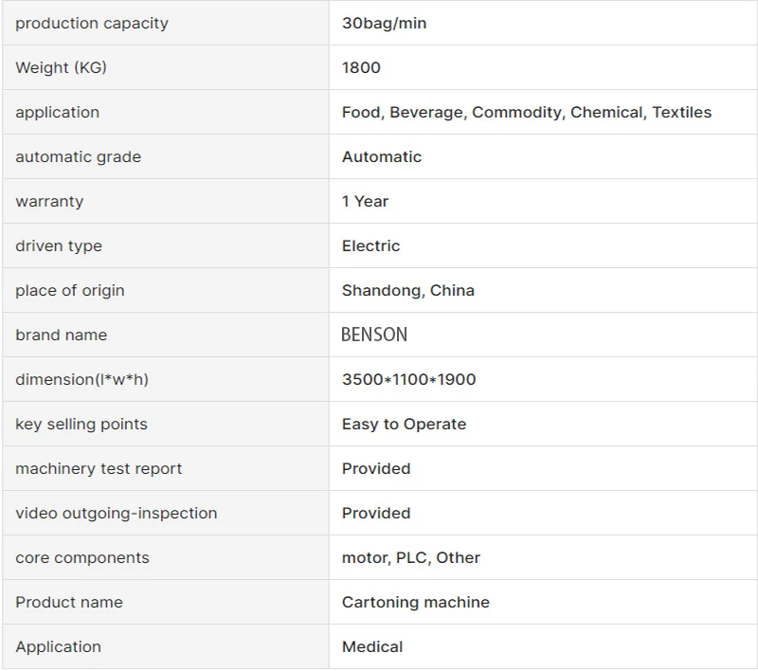758x671 pixels.
Task: Select the driven type label
Action: pyautogui.click(x=59, y=246)
